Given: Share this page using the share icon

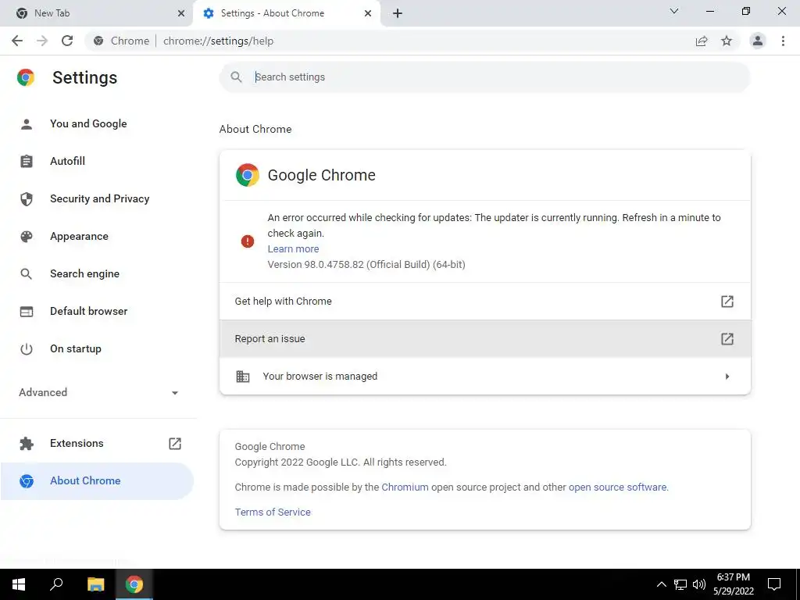Looking at the screenshot, I should pos(702,41).
